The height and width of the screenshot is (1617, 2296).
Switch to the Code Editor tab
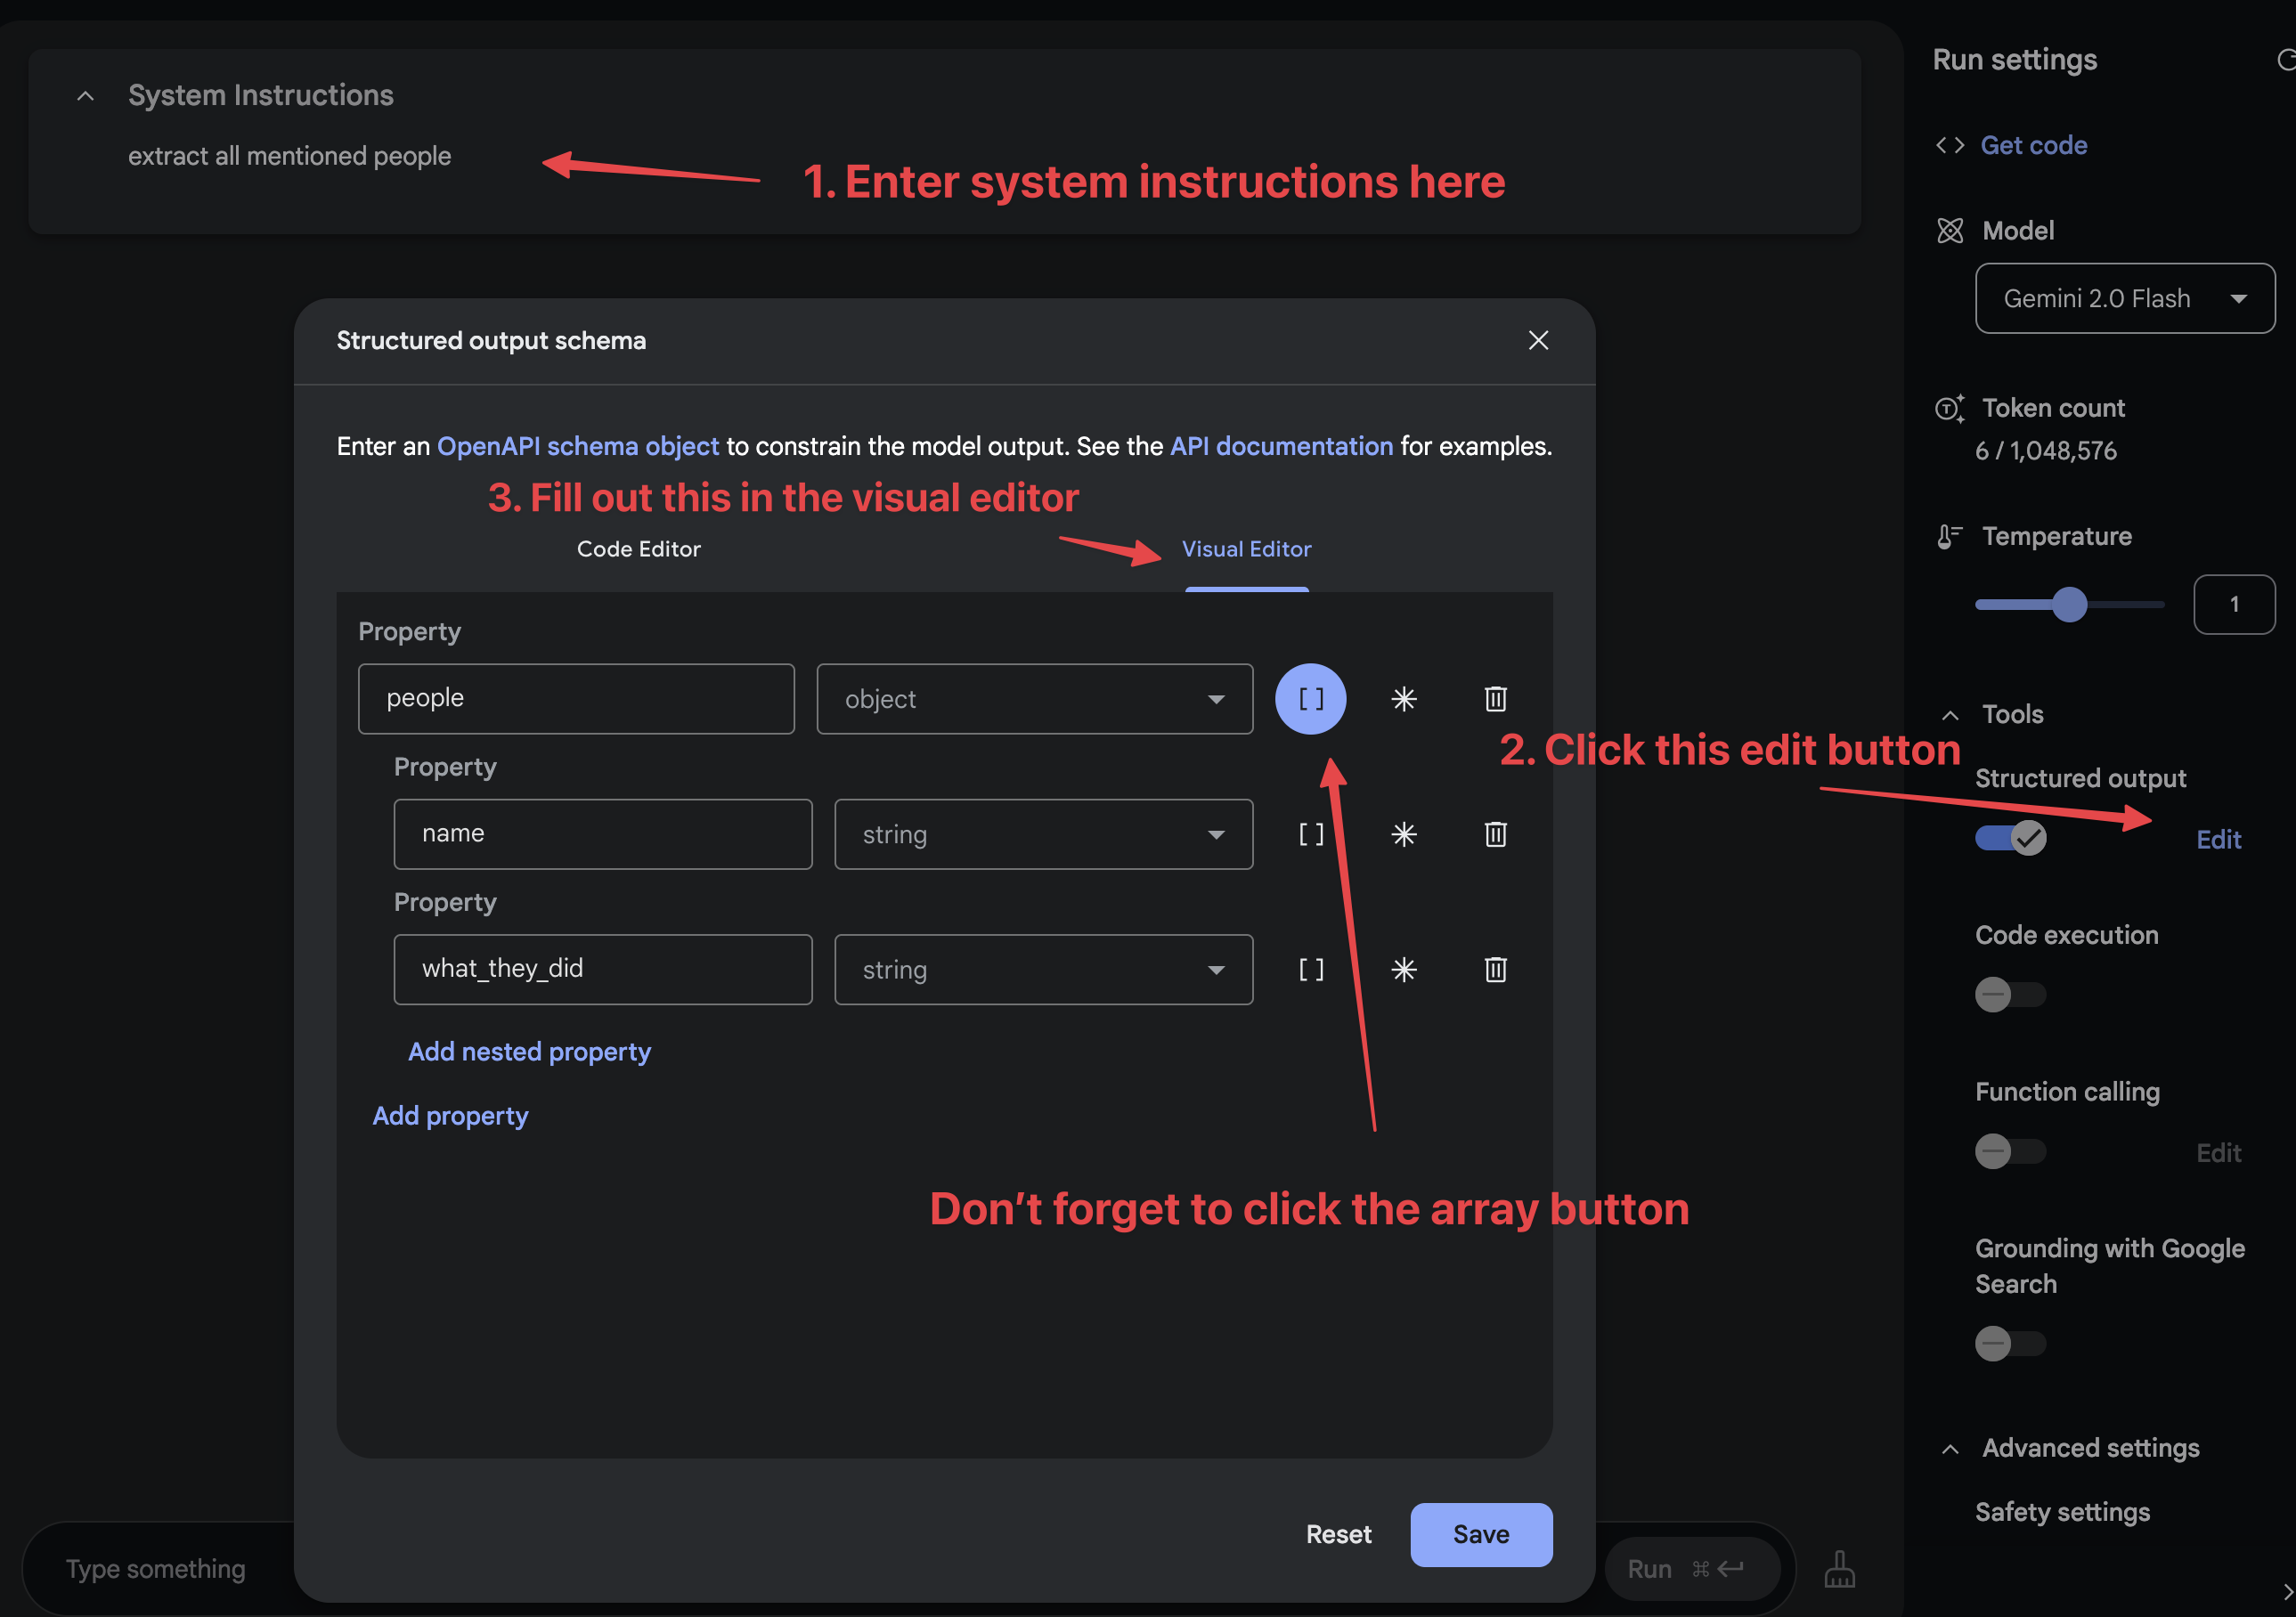pos(638,549)
